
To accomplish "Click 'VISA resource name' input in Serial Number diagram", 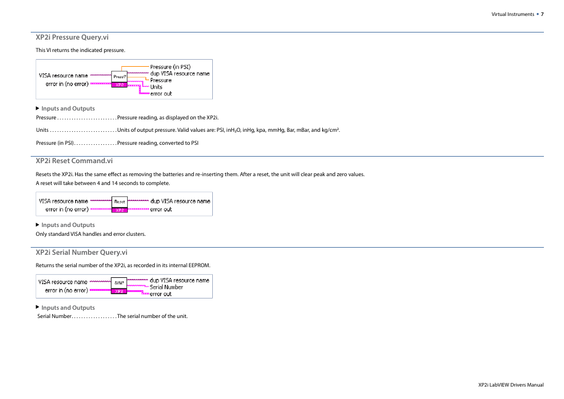I will tap(63, 282).
